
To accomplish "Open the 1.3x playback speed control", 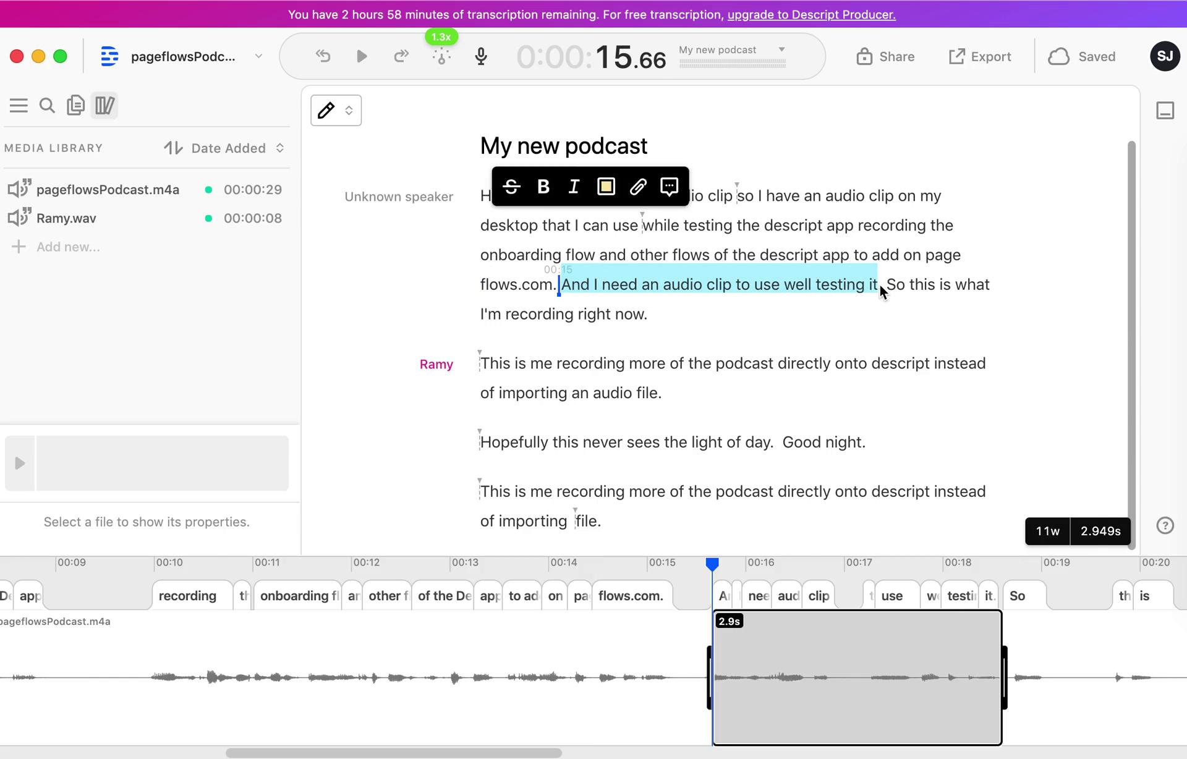I will (x=441, y=37).
